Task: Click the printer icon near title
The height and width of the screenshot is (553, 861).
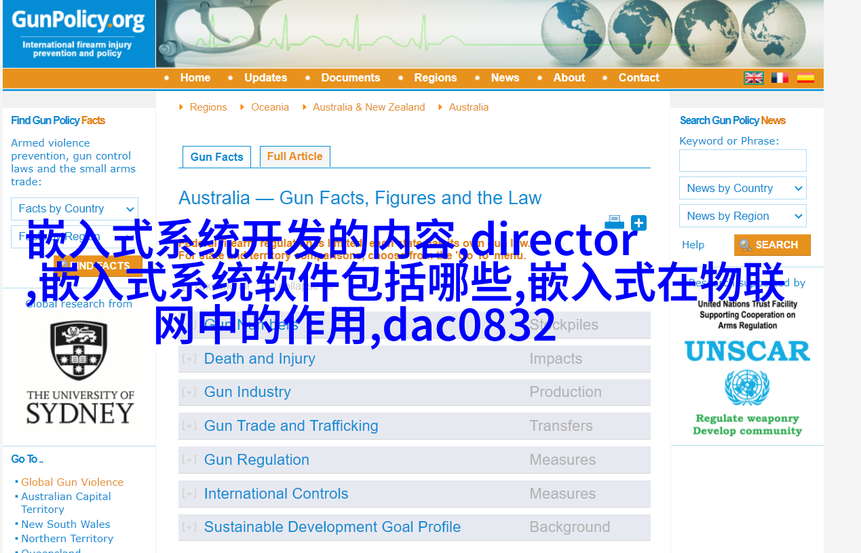Action: click(614, 223)
